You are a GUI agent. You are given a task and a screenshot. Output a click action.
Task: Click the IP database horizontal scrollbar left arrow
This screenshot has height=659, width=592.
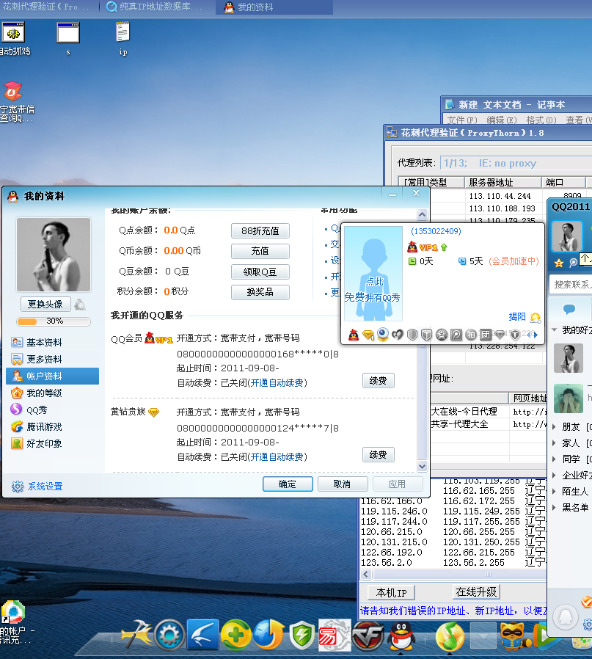point(365,575)
